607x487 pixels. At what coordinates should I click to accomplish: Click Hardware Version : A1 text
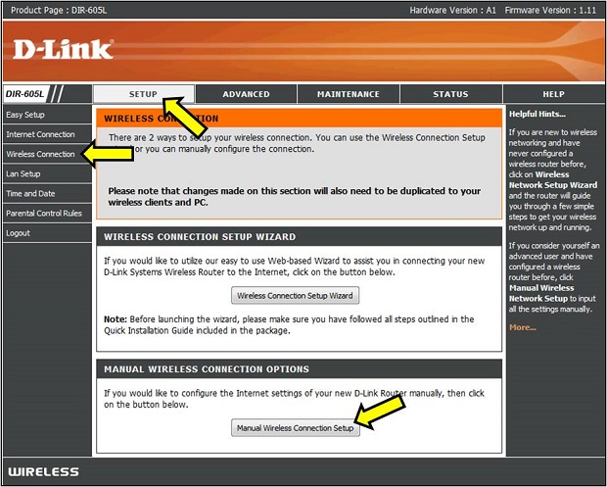coord(453,10)
